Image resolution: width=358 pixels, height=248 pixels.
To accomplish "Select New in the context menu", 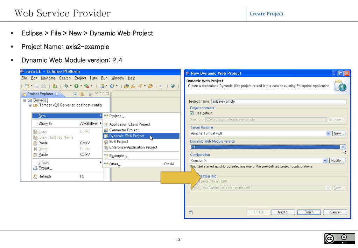I will tap(67, 116).
